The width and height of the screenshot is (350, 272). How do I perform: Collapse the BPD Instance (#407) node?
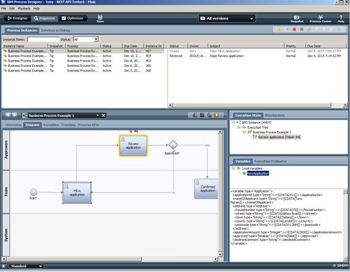233,122
